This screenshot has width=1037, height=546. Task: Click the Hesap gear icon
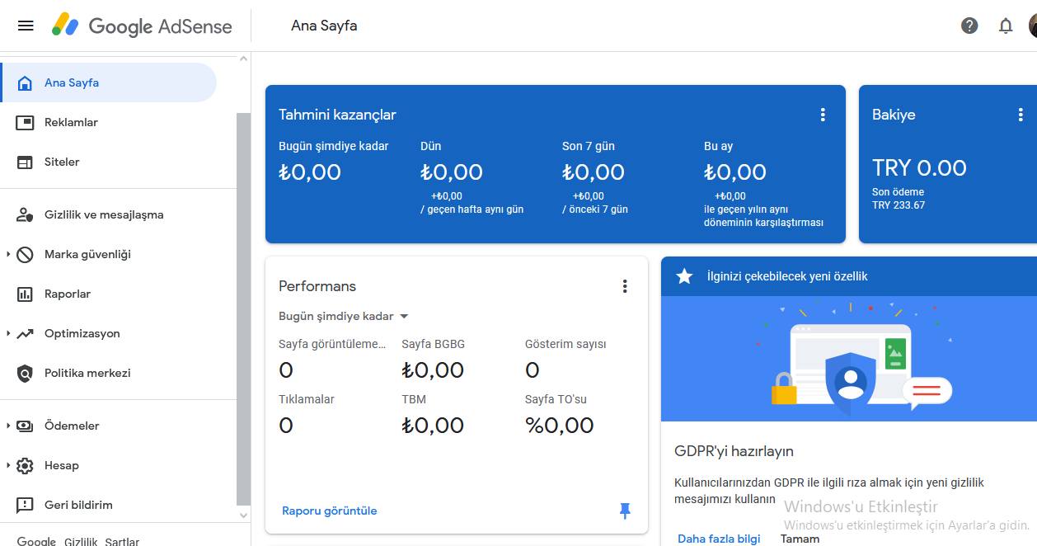point(26,465)
